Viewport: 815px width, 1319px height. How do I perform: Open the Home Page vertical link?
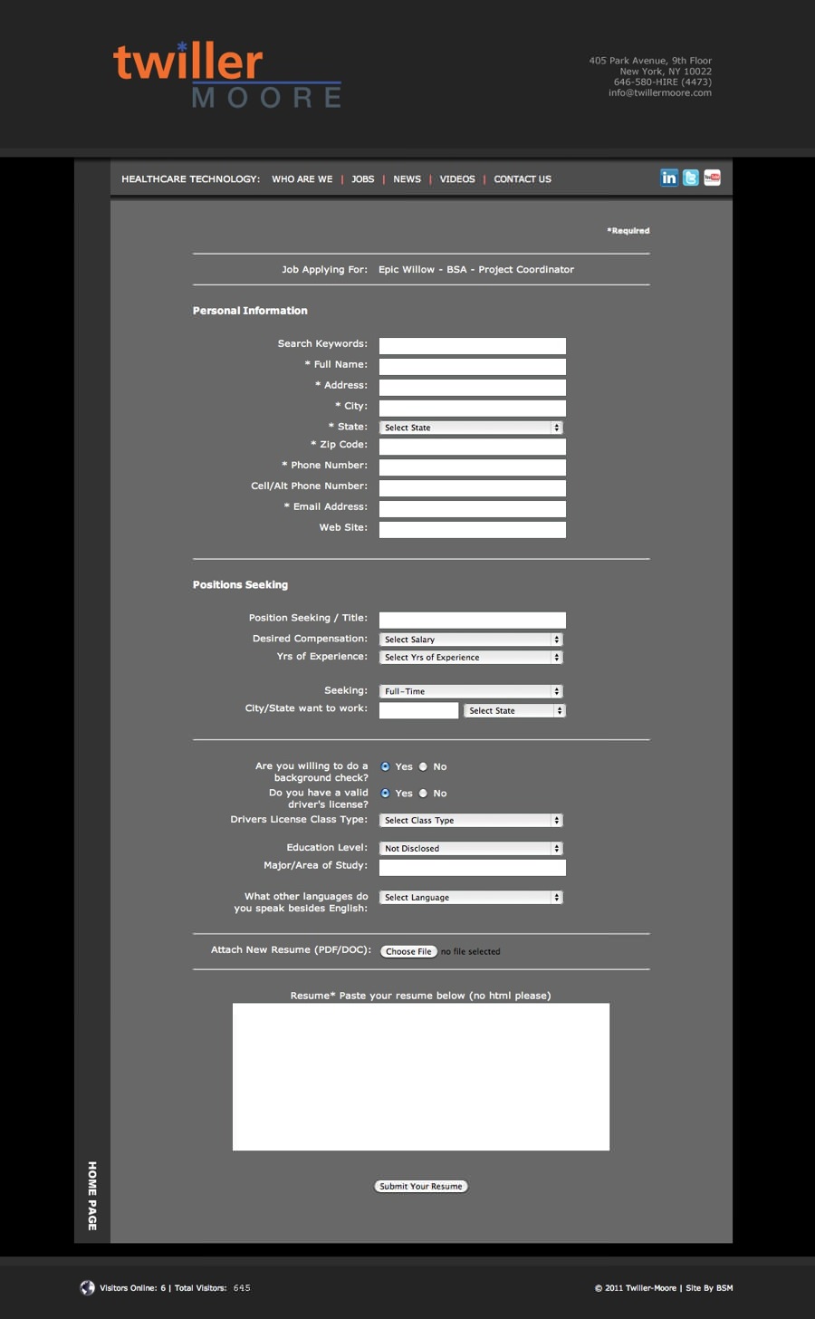point(92,1196)
